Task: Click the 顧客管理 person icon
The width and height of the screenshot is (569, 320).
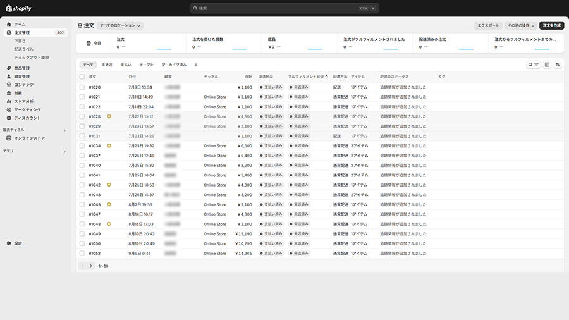Action: click(9, 77)
